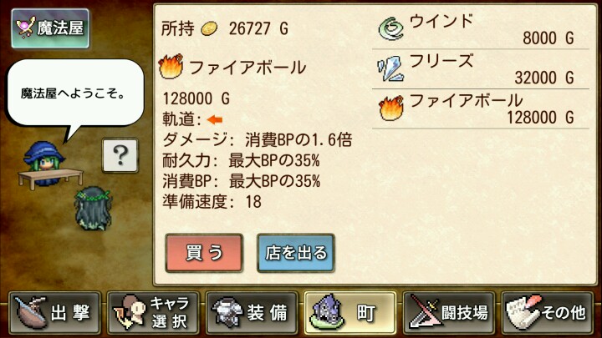Switch to the 町 town tab
The width and height of the screenshot is (602, 338).
coord(350,313)
